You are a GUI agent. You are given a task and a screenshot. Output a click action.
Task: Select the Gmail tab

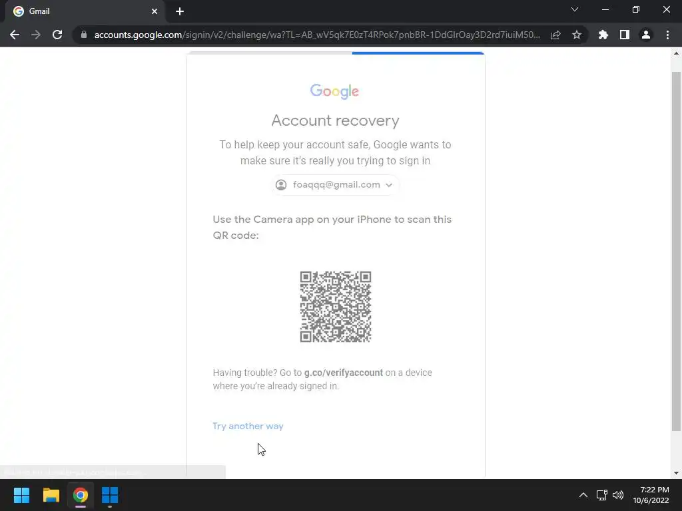85,11
